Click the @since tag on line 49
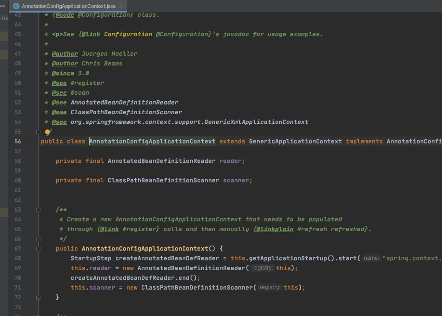Screen dimensions: 442x316 [x=63, y=73]
